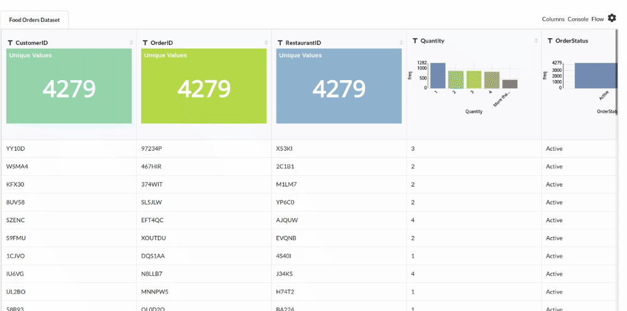The width and height of the screenshot is (627, 311).
Task: Click customer cell KFX30
Action: tap(16, 185)
